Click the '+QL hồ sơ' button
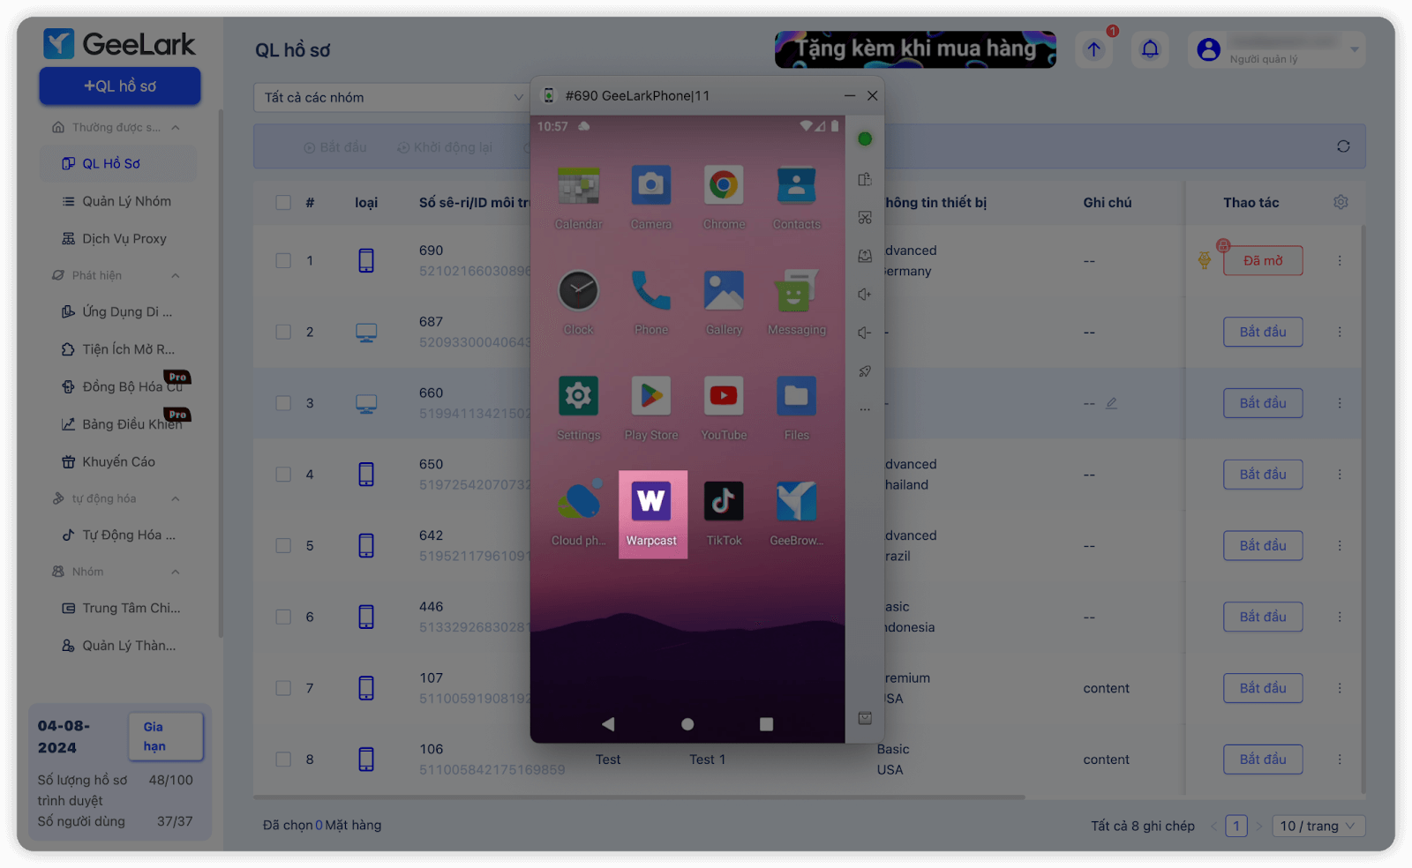The width and height of the screenshot is (1412, 868). [120, 86]
